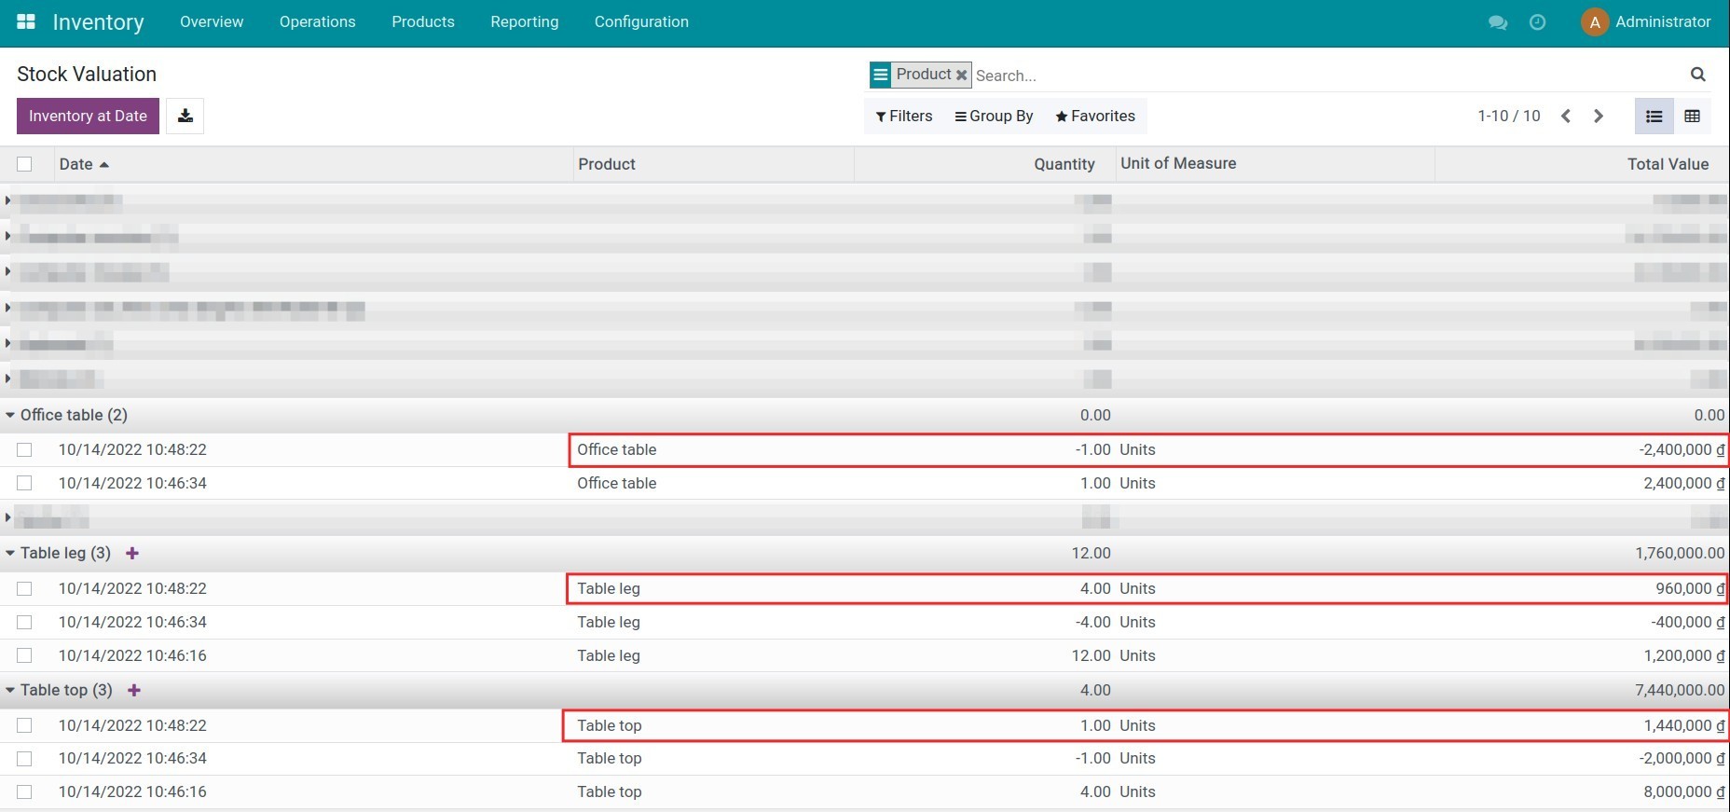1730x812 pixels.
Task: Click the search magnifier icon
Action: point(1697,75)
